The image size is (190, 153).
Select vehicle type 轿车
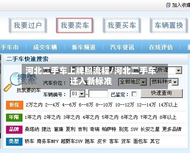[29, 141]
